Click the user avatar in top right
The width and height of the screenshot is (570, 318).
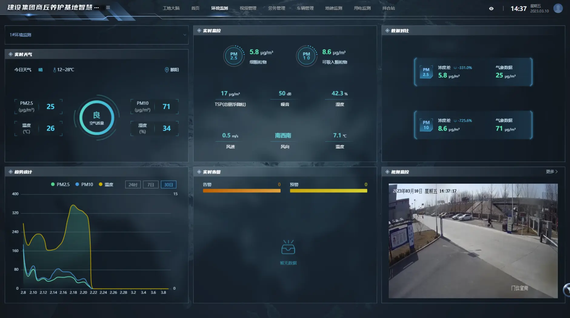click(x=558, y=8)
